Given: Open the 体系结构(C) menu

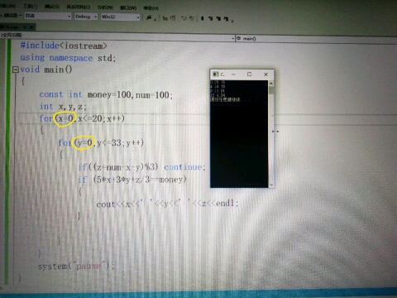Looking at the screenshot, I should 79,7.
